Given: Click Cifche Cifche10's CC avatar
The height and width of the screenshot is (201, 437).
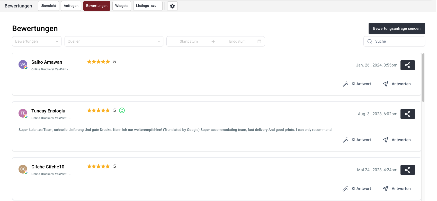Looking at the screenshot, I should click(23, 169).
